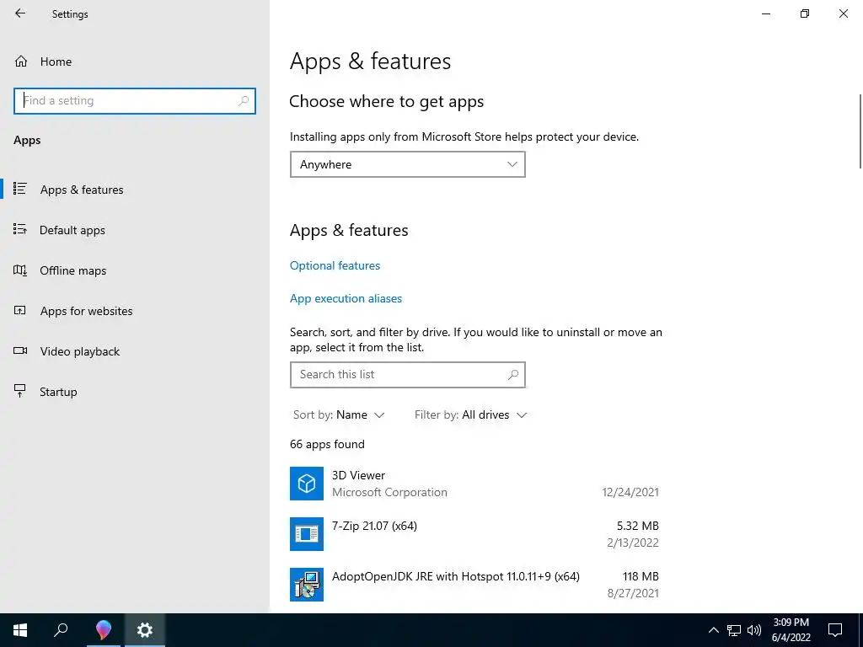The image size is (863, 647).
Task: Select the 7-Zip 21.07 app icon
Action: tap(307, 533)
